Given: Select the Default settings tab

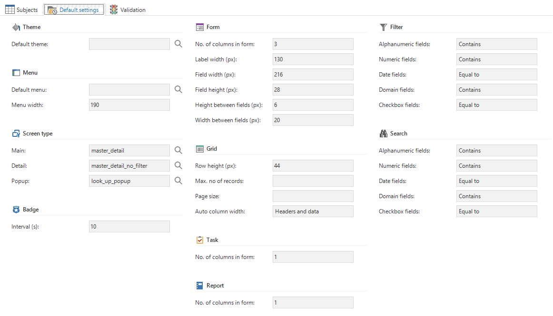Looking at the screenshot, I should 74,10.
